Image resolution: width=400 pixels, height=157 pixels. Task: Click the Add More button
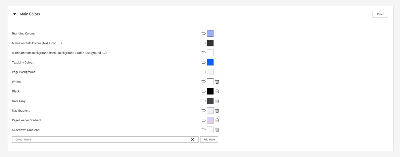(x=209, y=140)
